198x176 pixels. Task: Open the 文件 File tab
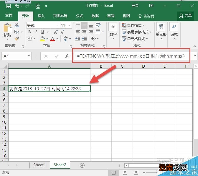coord(9,16)
